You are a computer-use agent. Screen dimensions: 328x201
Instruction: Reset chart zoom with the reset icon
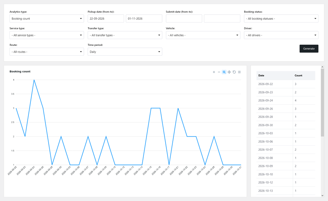(234, 72)
